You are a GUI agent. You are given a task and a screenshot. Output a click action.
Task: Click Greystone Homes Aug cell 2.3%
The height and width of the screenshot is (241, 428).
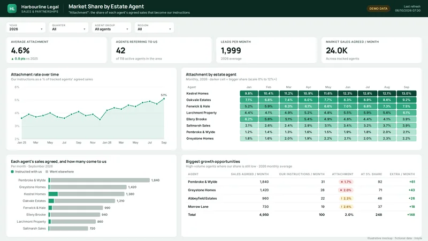tap(387, 139)
